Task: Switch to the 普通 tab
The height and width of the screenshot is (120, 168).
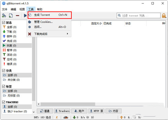Action: (45, 111)
